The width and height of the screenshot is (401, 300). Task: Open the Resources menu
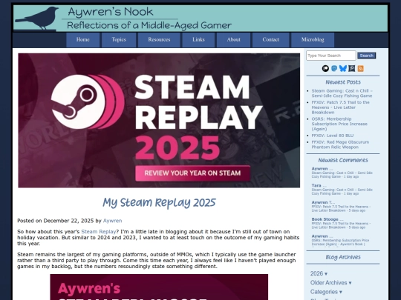[x=159, y=40]
